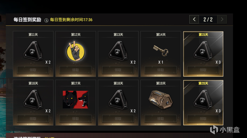Click 领取 button under 第11天
Image resolution: width=247 pixels, height=138 pixels.
pyautogui.click(x=33, y=70)
